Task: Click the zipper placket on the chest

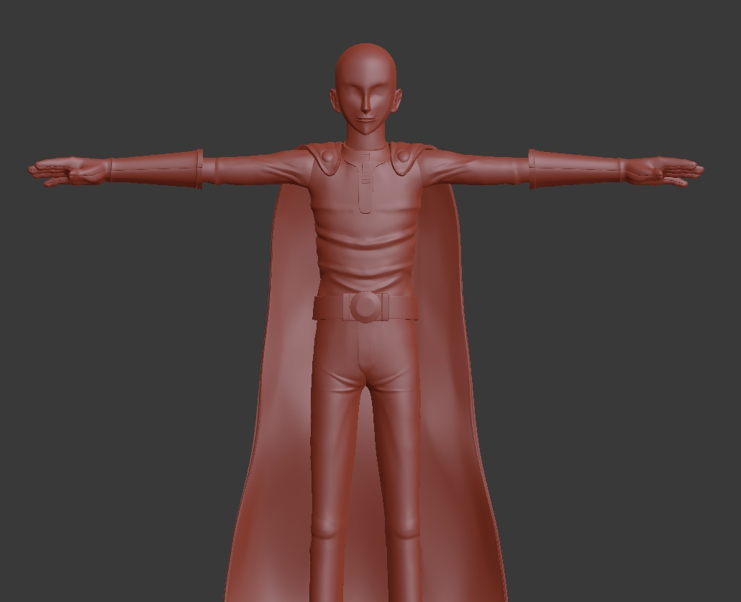Action: tap(365, 182)
